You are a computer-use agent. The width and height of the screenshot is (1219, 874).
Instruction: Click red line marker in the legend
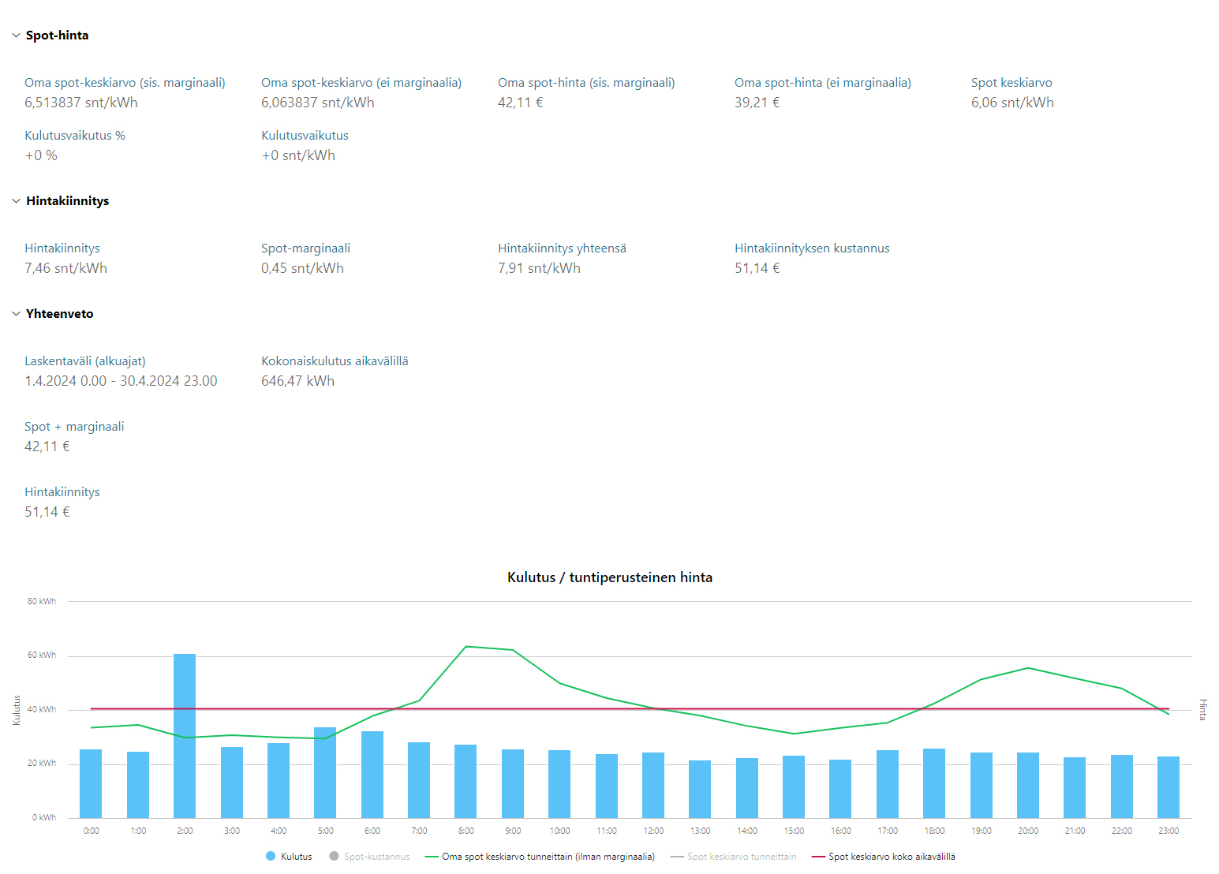pyautogui.click(x=818, y=857)
